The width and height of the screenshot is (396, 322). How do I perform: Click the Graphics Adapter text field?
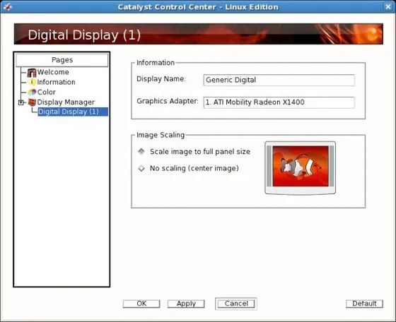pos(279,102)
